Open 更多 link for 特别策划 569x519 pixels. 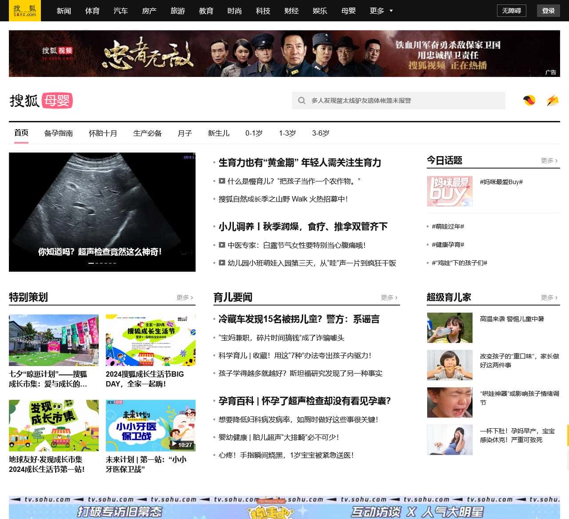(x=185, y=298)
